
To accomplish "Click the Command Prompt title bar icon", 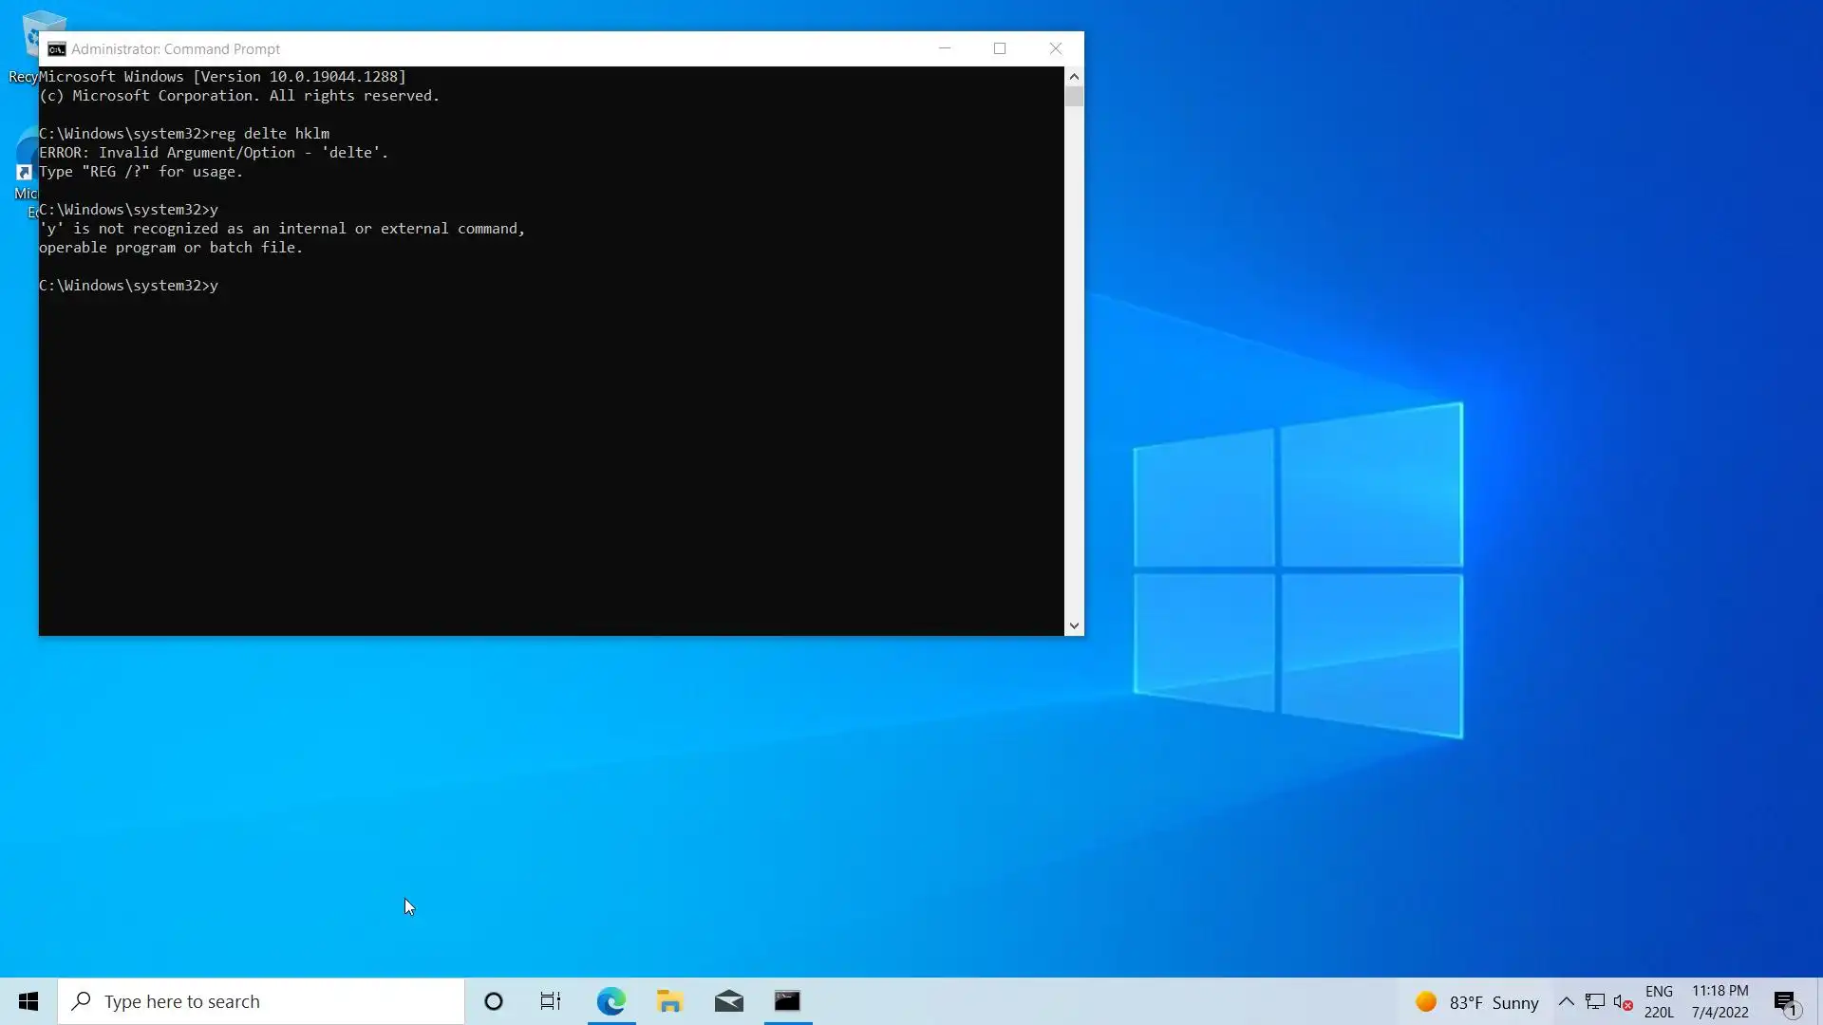I will click(x=57, y=49).
